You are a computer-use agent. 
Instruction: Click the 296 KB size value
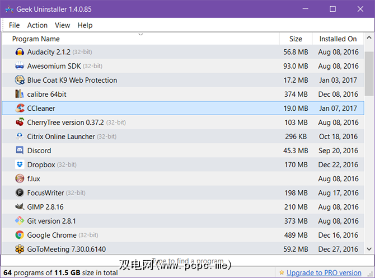click(x=296, y=136)
